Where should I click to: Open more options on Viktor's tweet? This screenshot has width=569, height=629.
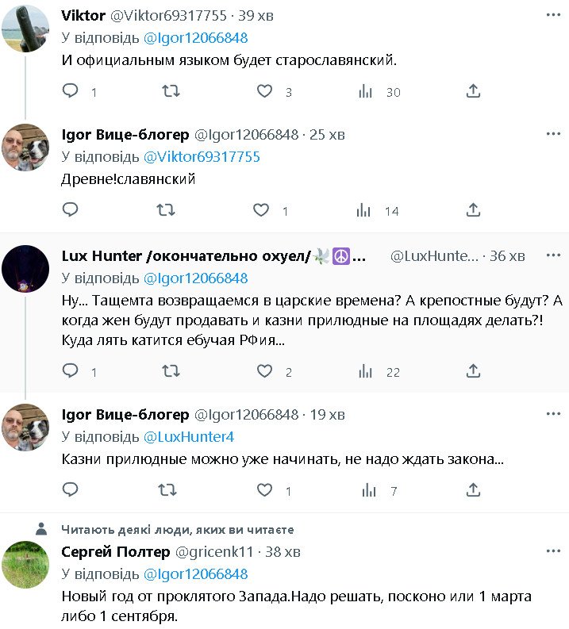pos(553,15)
